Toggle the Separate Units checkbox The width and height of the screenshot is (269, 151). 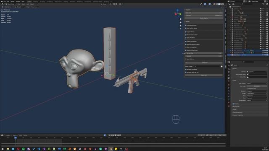pyautogui.click(x=248, y=89)
